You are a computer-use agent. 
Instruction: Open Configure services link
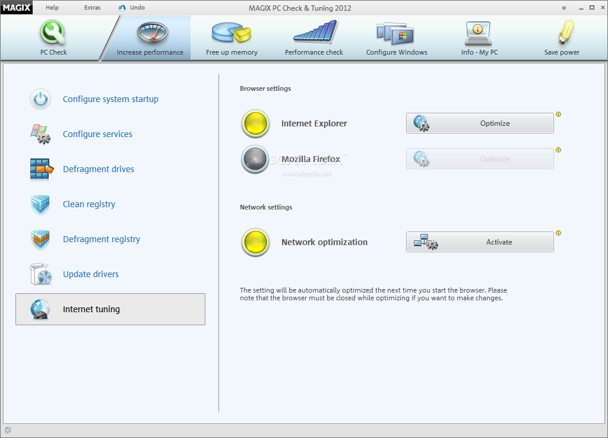[98, 134]
